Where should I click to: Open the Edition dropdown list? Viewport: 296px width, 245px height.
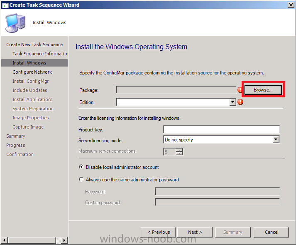[233, 102]
